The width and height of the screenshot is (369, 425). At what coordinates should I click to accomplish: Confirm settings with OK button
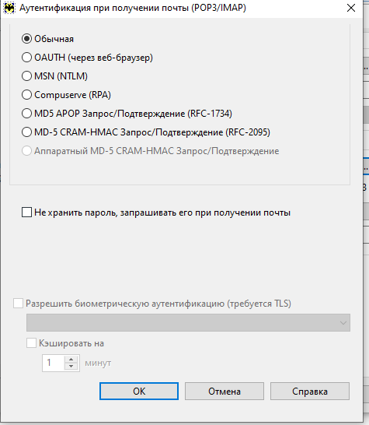[139, 391]
